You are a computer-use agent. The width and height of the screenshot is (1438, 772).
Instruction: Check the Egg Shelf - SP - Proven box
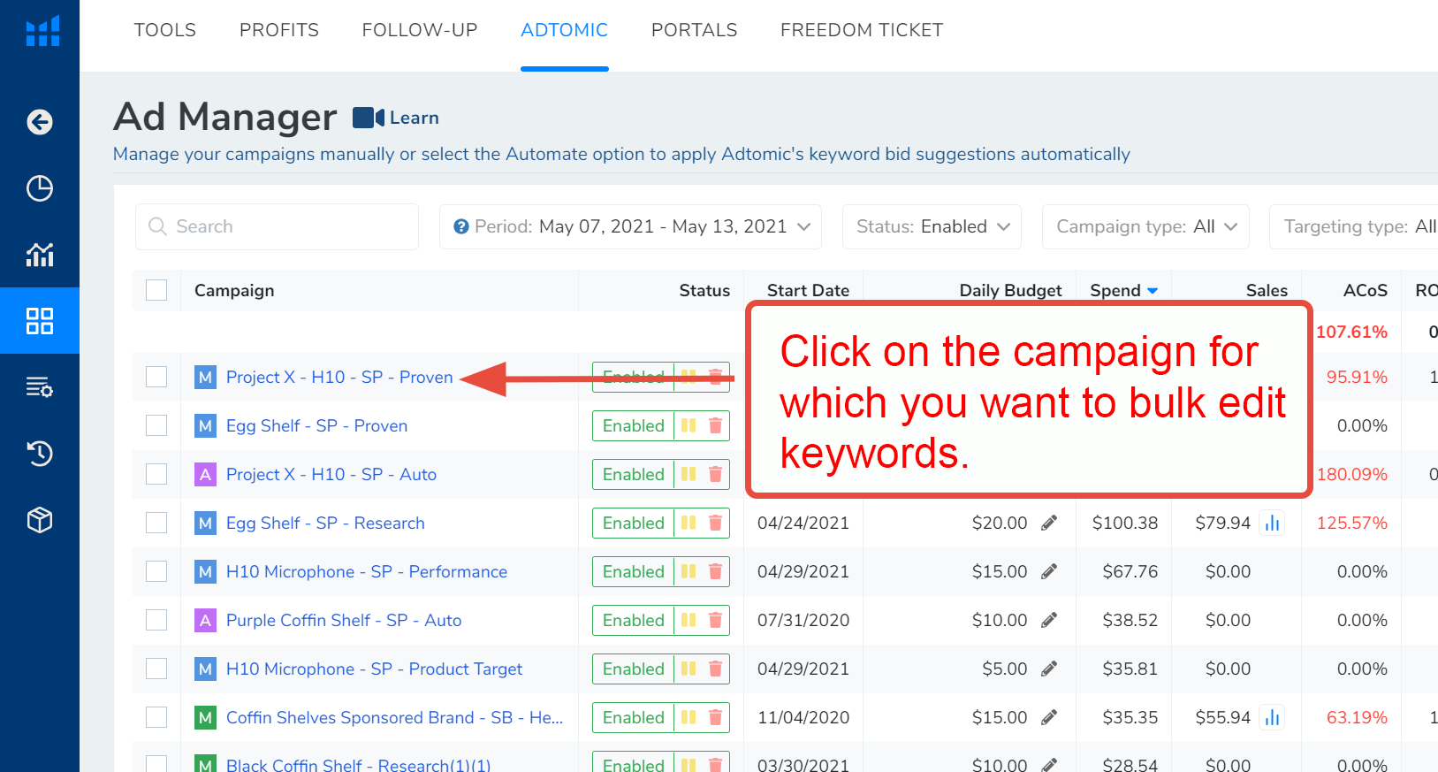click(156, 426)
